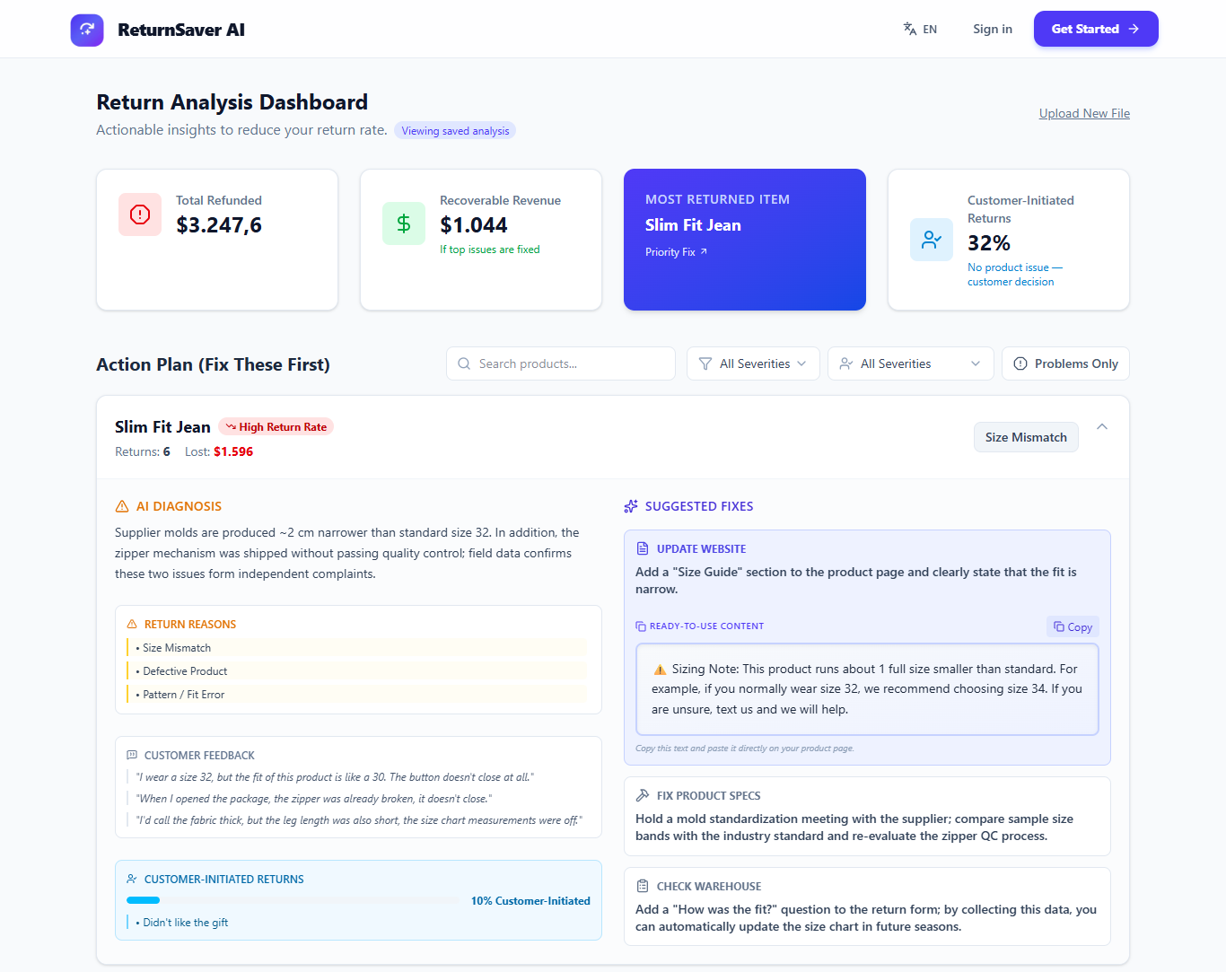Click the Get Started button

1095,29
